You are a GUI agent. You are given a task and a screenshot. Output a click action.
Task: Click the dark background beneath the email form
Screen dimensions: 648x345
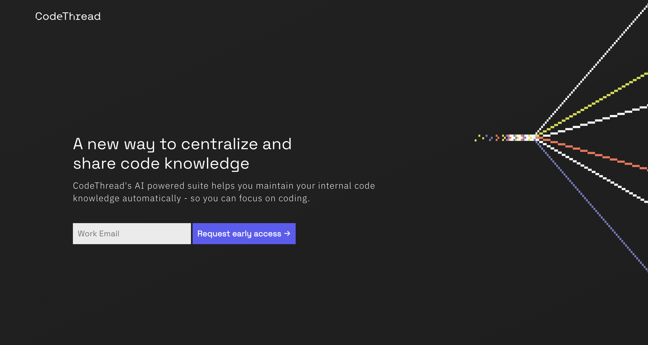[182, 283]
